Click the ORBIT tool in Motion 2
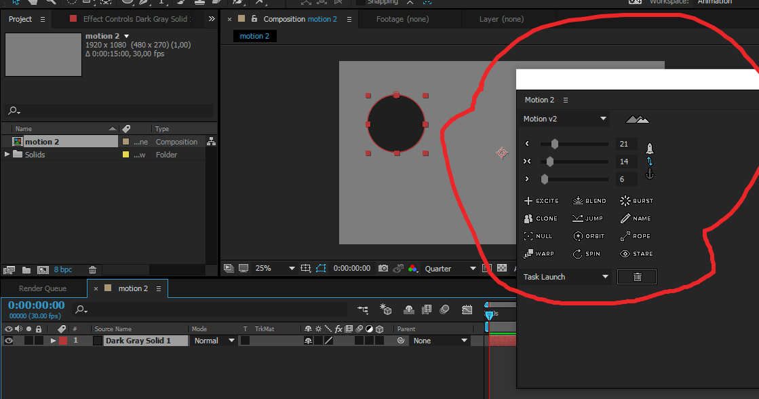759x399 pixels. pyautogui.click(x=589, y=236)
